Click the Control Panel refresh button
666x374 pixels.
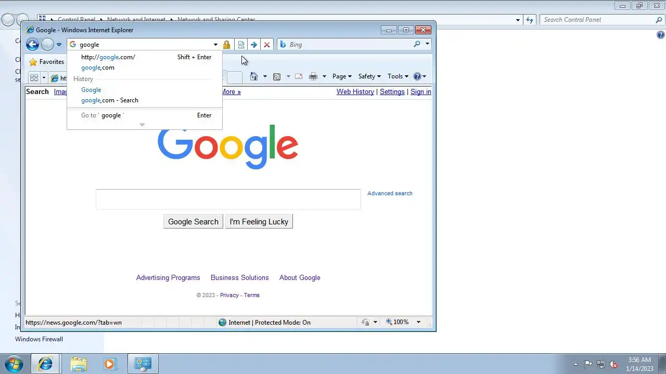coord(530,20)
